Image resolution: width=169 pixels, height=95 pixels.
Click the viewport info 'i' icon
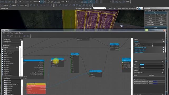click(x=137, y=8)
